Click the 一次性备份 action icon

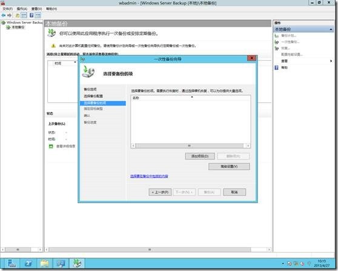point(277,42)
